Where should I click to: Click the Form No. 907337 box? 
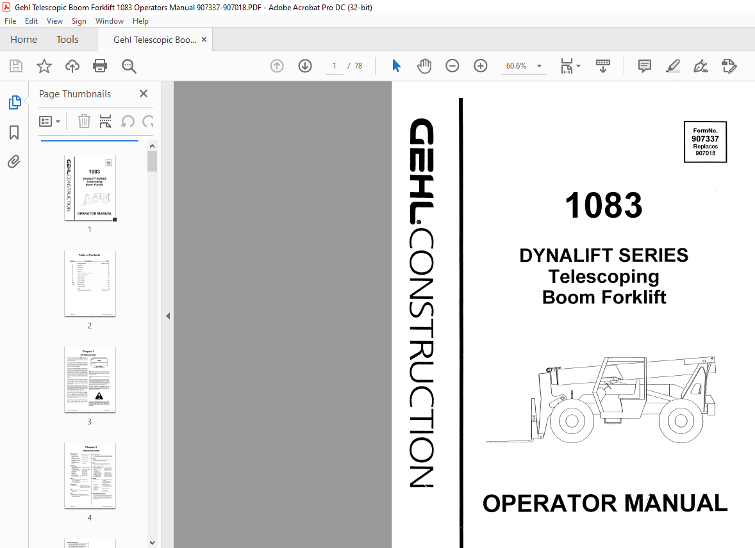[706, 142]
